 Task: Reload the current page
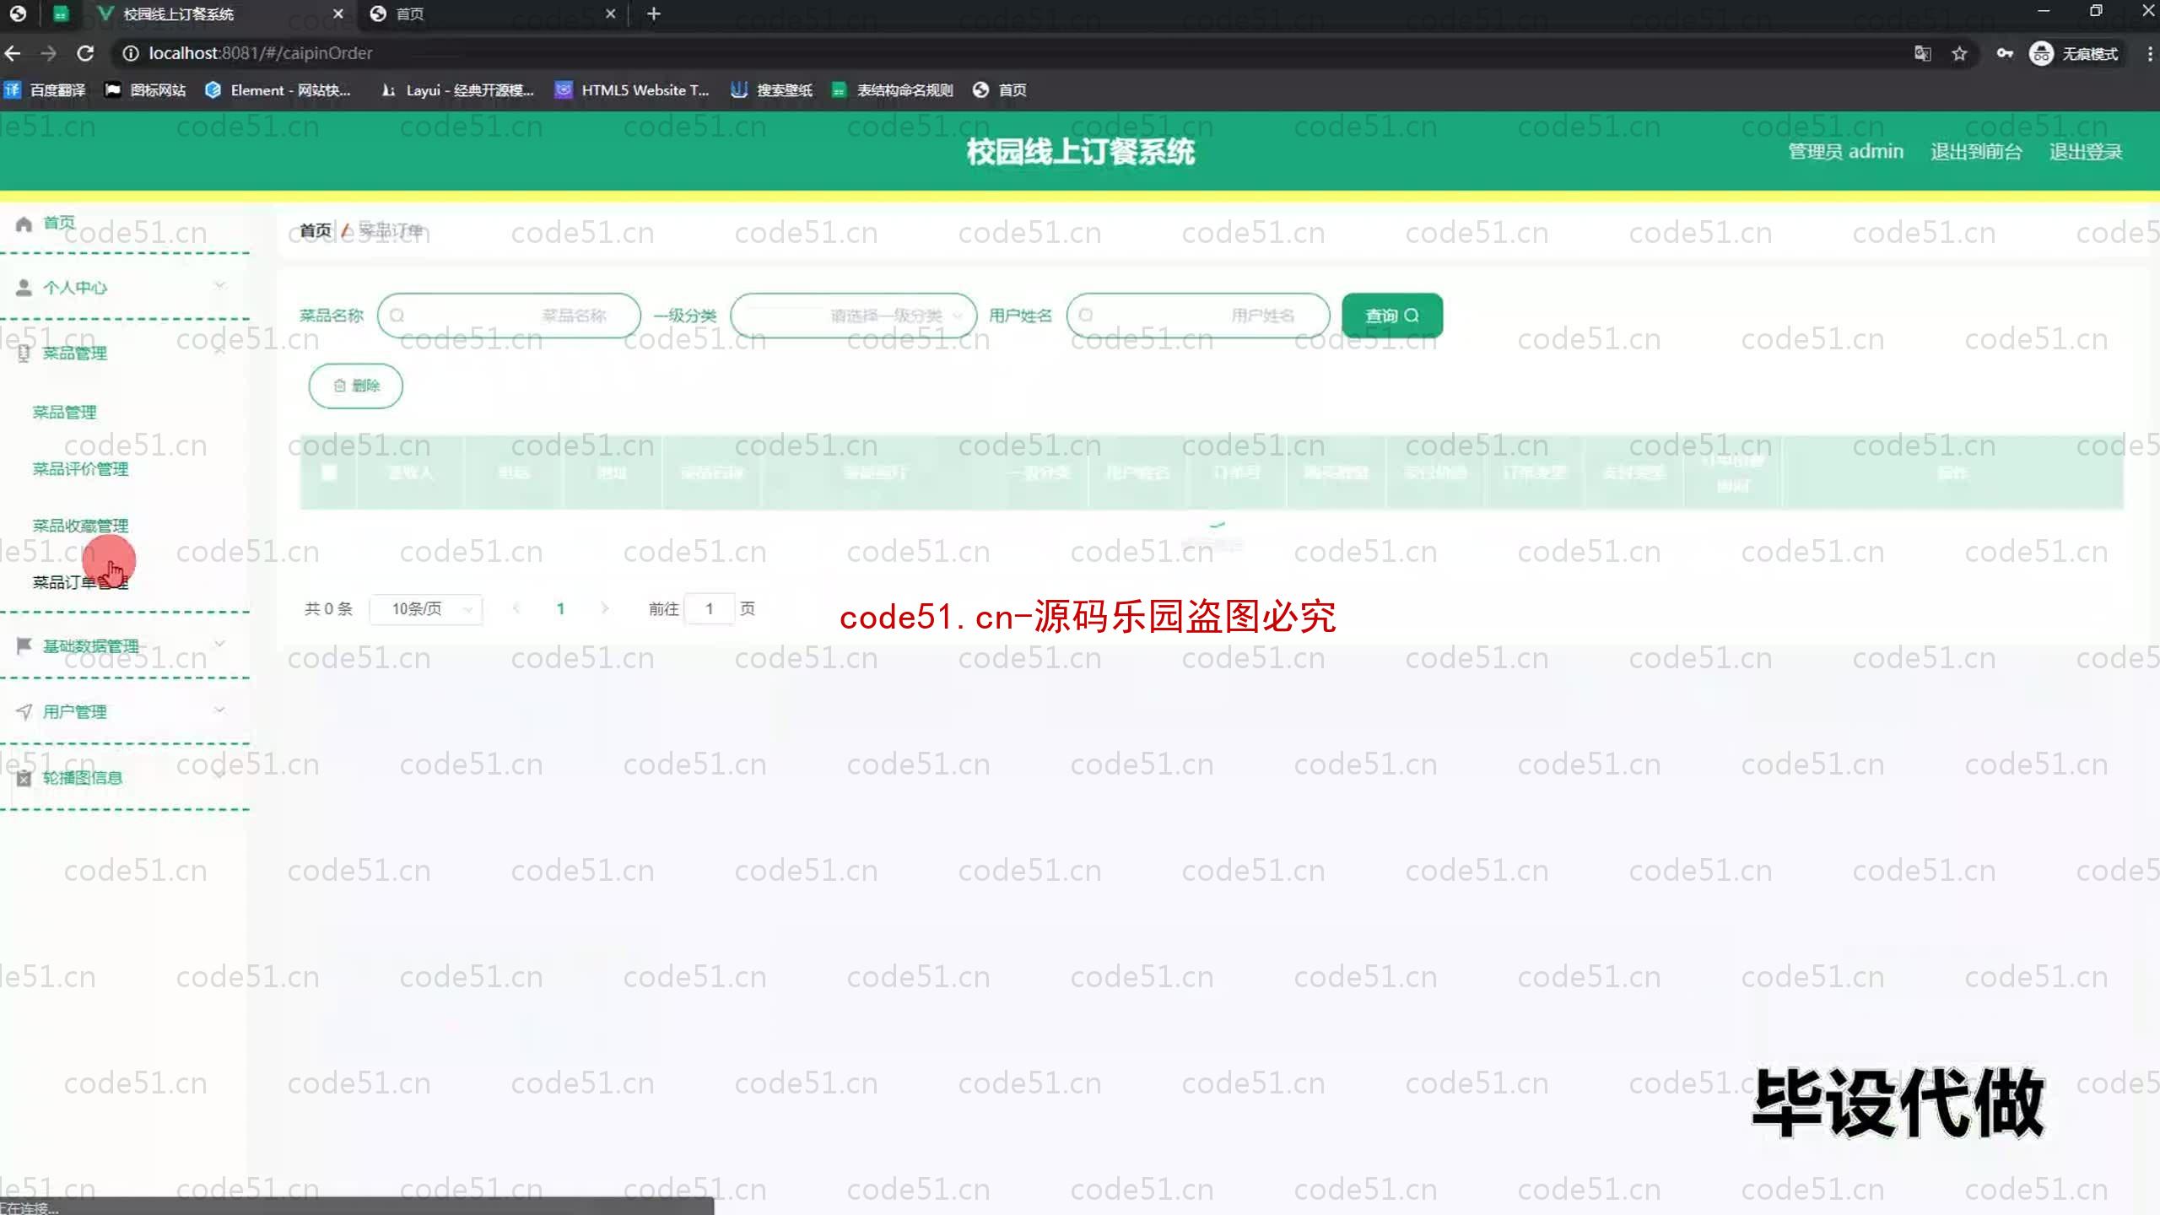pos(85,53)
